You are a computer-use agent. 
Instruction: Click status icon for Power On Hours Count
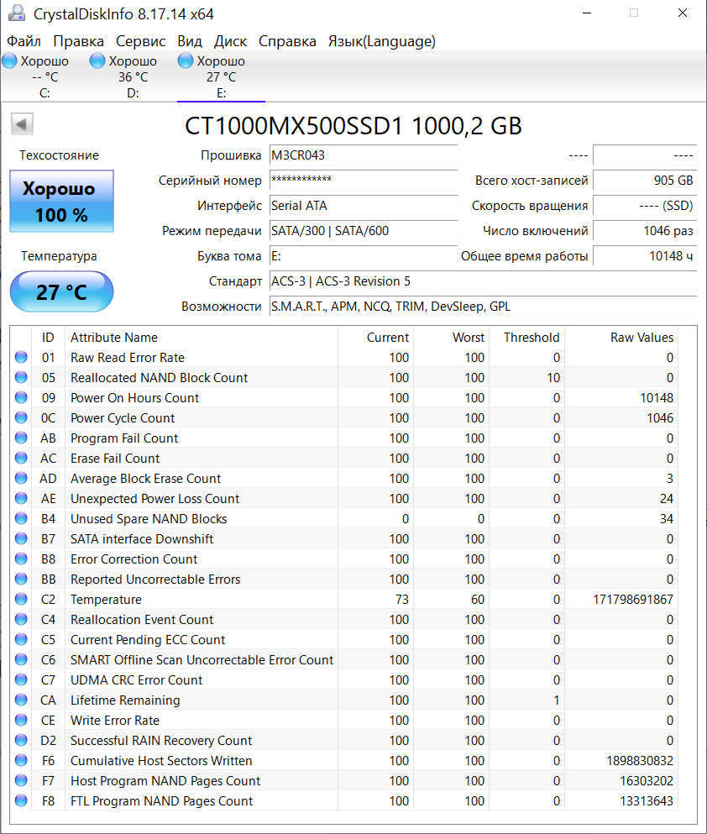click(x=21, y=398)
